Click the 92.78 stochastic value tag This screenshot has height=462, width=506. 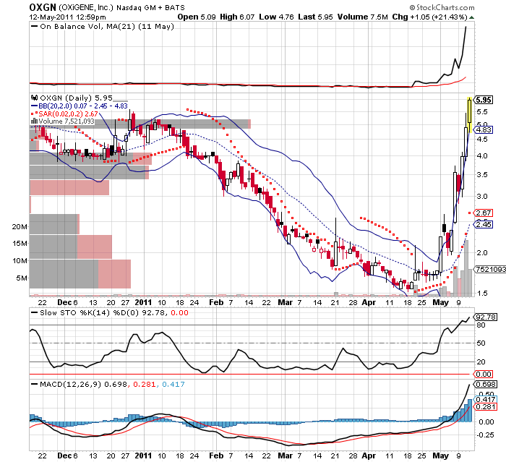tap(486, 317)
